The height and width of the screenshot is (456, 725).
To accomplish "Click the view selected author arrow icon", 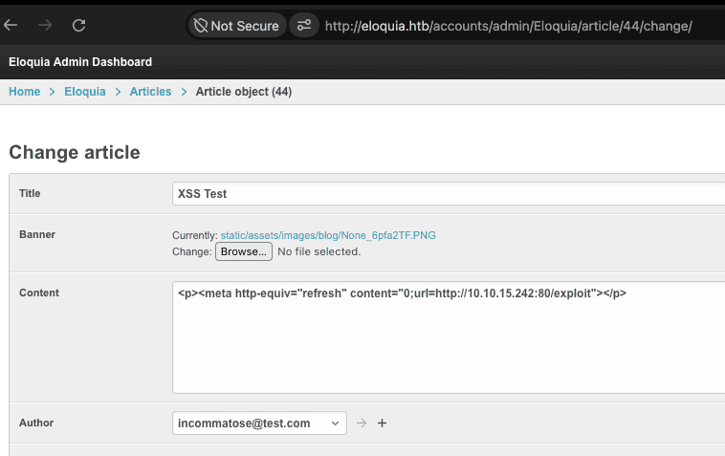I will [362, 423].
